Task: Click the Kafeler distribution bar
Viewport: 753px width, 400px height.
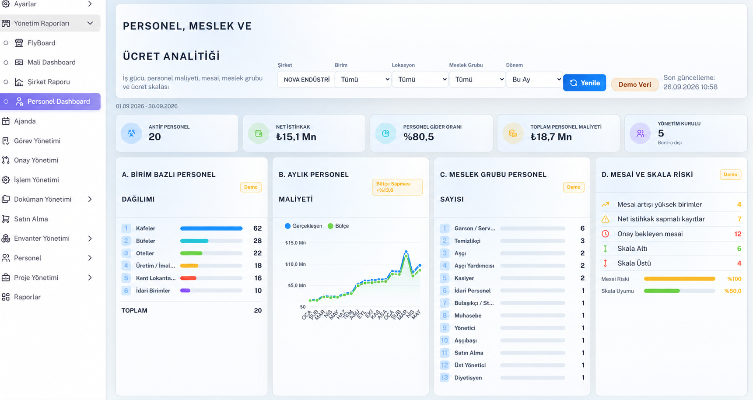Action: coord(211,228)
